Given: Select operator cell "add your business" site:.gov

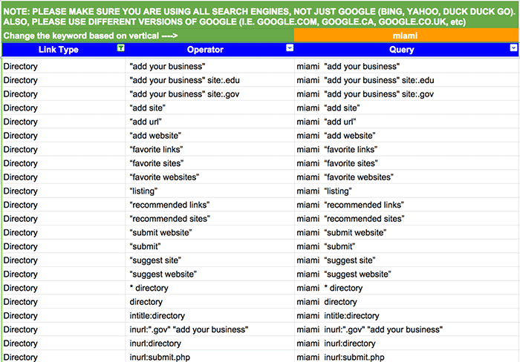Looking at the screenshot, I should tap(210, 94).
